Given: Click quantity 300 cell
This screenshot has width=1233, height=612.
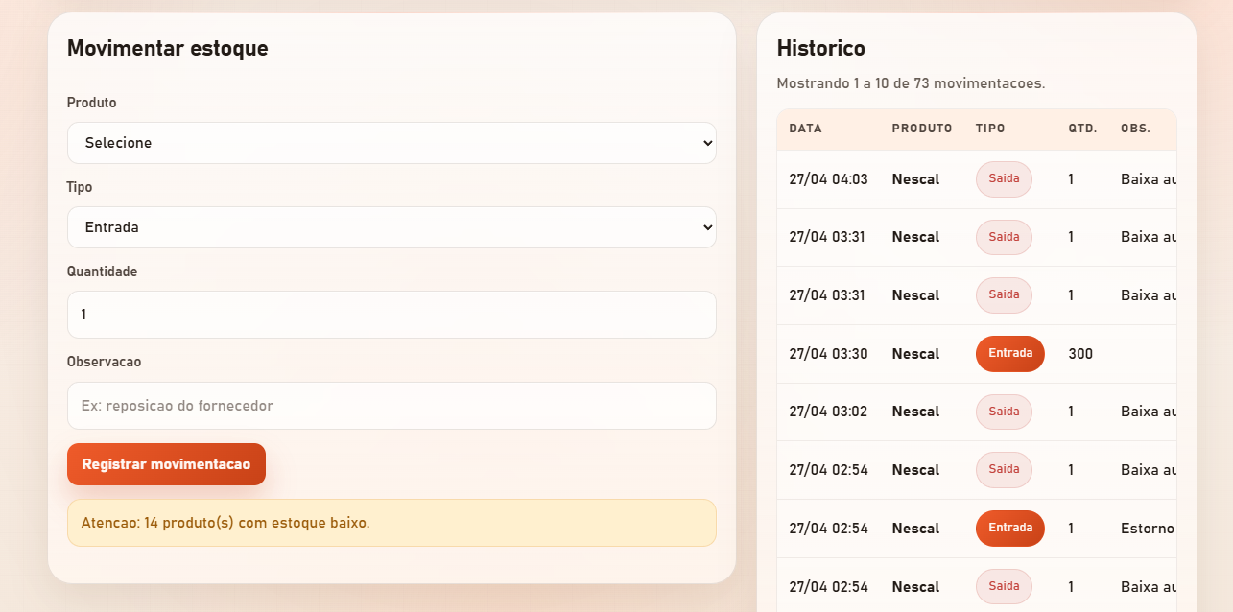Looking at the screenshot, I should pyautogui.click(x=1080, y=354).
